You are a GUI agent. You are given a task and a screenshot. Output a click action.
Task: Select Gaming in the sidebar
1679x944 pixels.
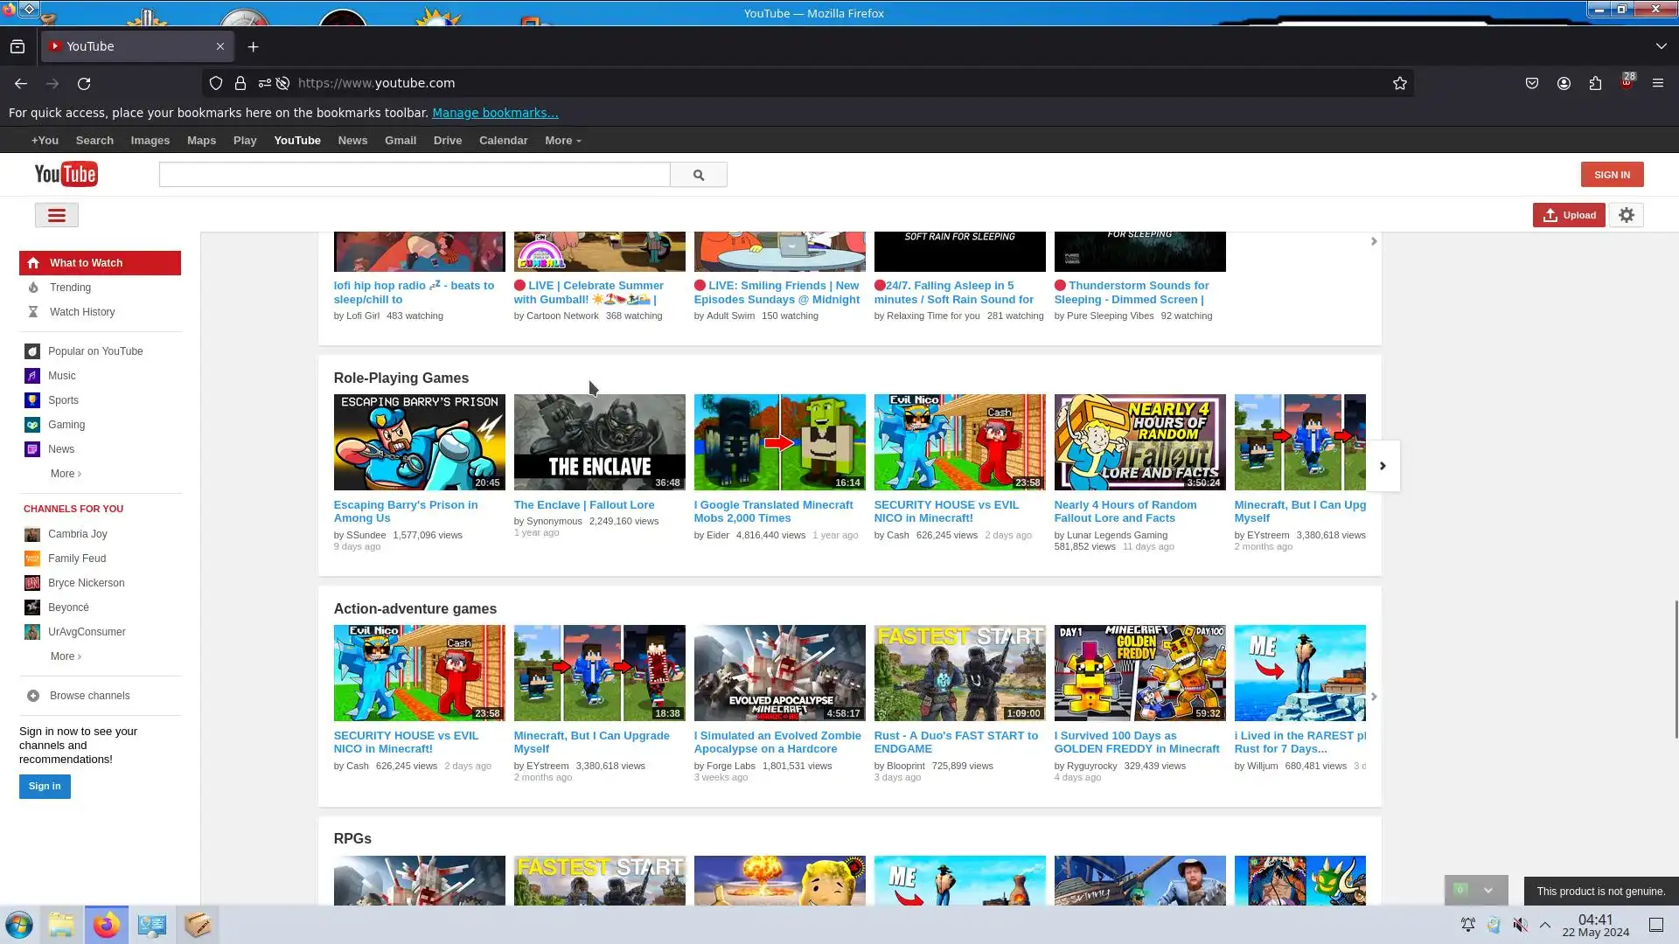click(x=66, y=425)
